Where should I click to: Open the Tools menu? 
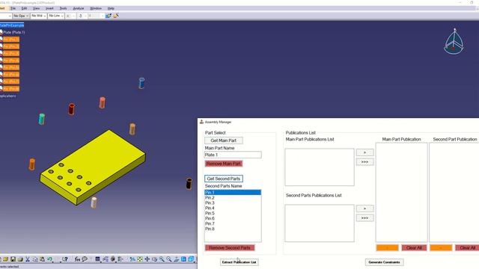click(63, 8)
